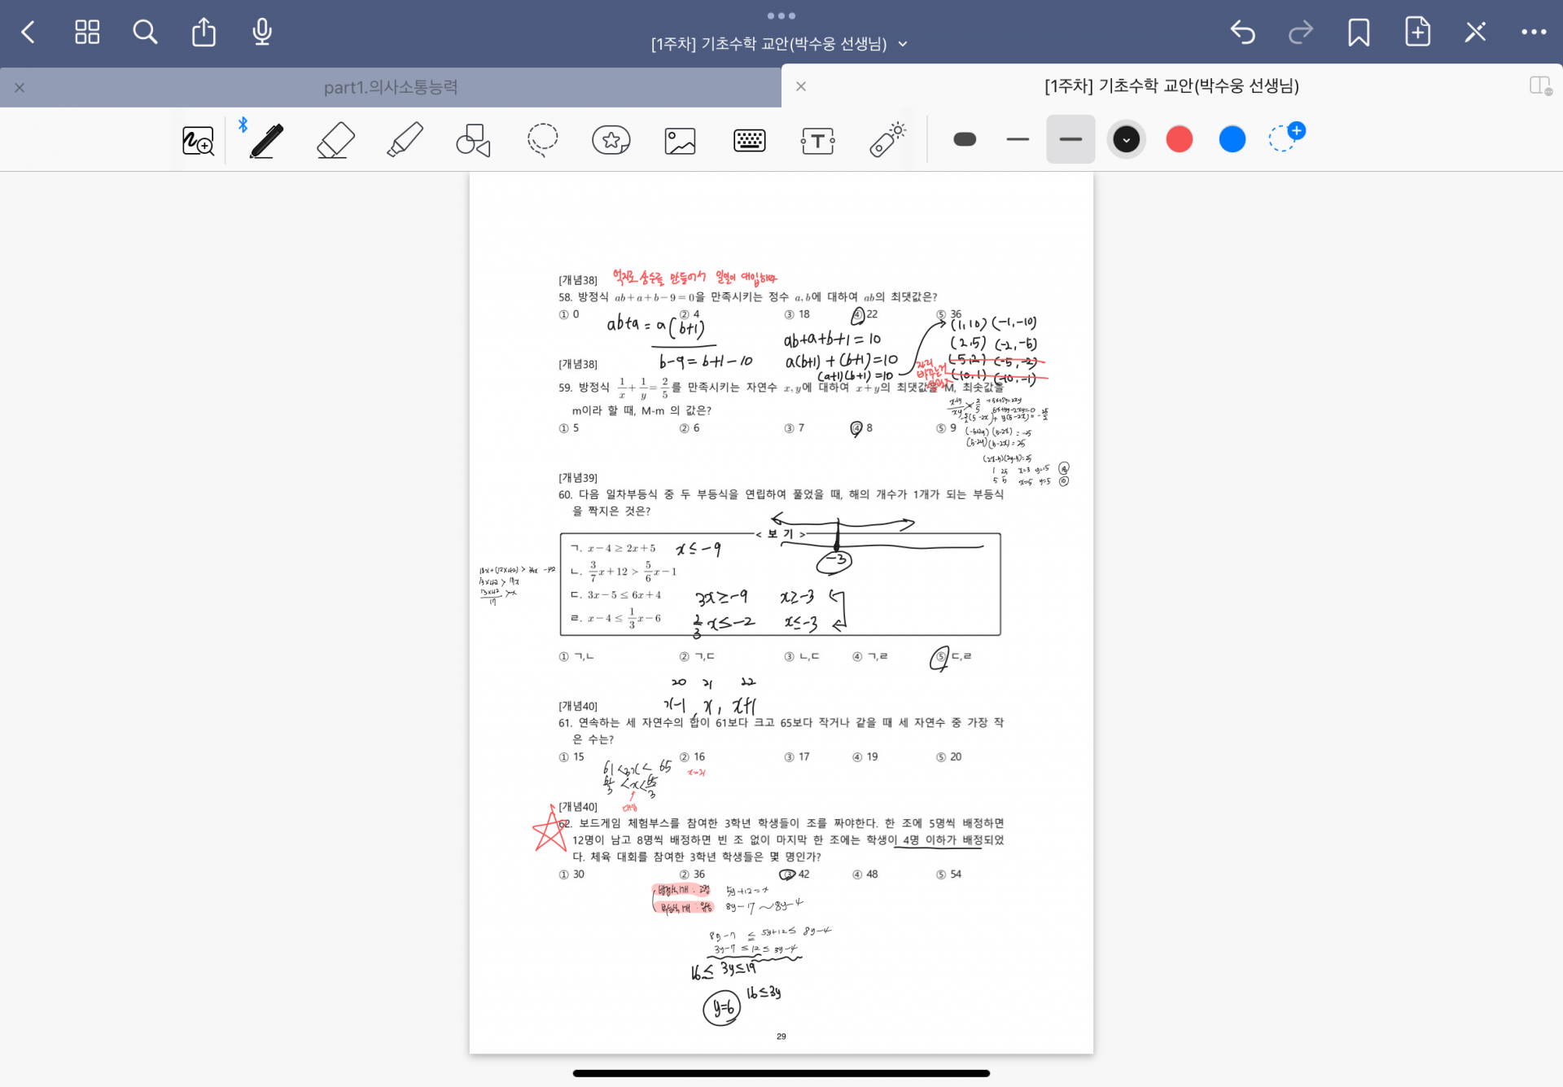Add a custom pen color
The height and width of the screenshot is (1087, 1563).
point(1286,137)
